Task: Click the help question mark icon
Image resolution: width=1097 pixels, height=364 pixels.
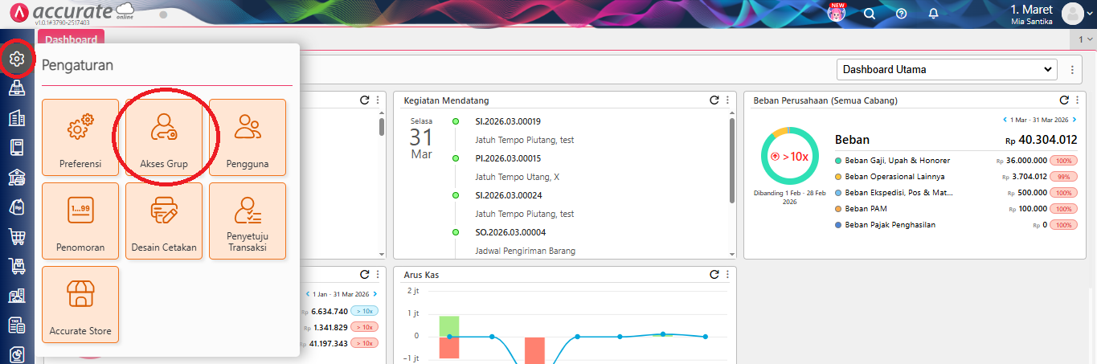Action: click(901, 14)
